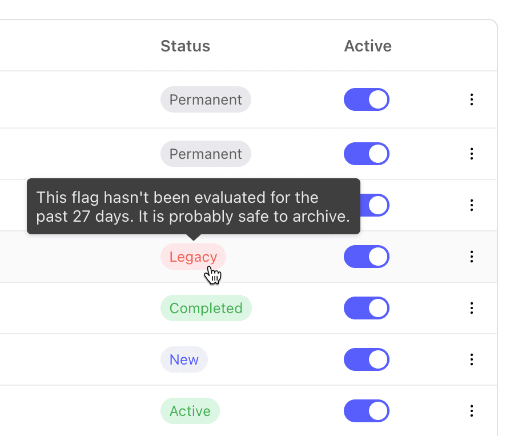Viewport: 518px width, 436px height.
Task: Open kebab menu for second Permanent row
Action: 471,154
